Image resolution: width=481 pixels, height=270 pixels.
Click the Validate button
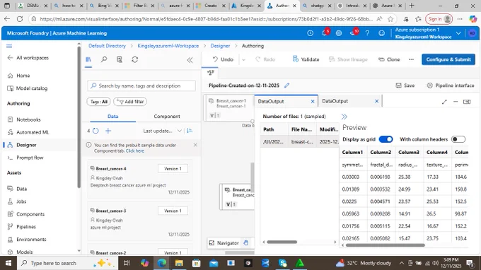(x=306, y=59)
